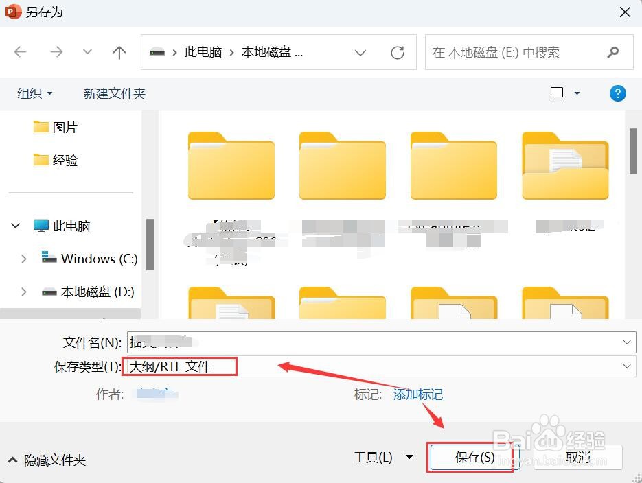The width and height of the screenshot is (642, 483).
Task: Create a folder with 新建文件夹
Action: tap(114, 93)
